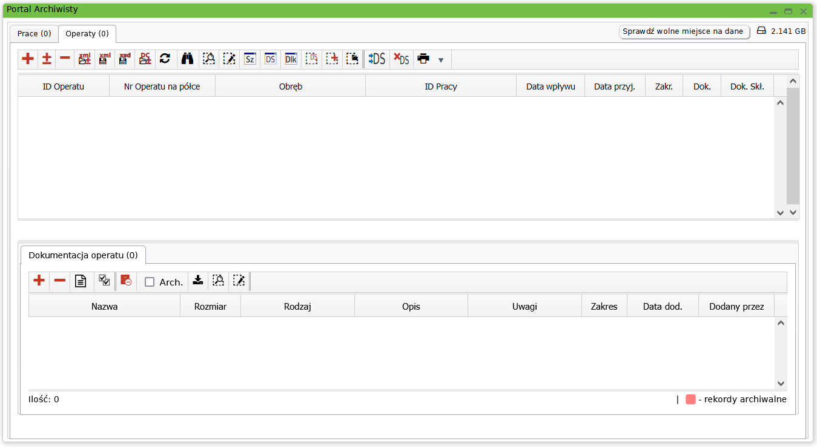Screen dimensions: 817x447
Task: Click the Dlk window icon
Action: pyautogui.click(x=291, y=59)
